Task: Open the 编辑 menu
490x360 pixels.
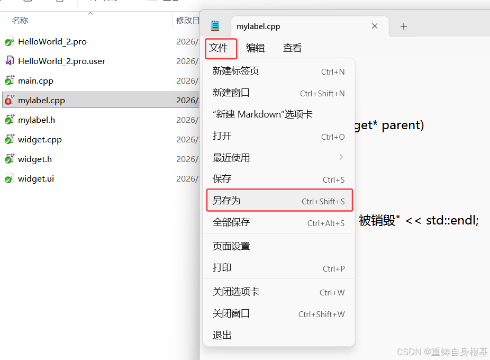Action: pyautogui.click(x=256, y=48)
